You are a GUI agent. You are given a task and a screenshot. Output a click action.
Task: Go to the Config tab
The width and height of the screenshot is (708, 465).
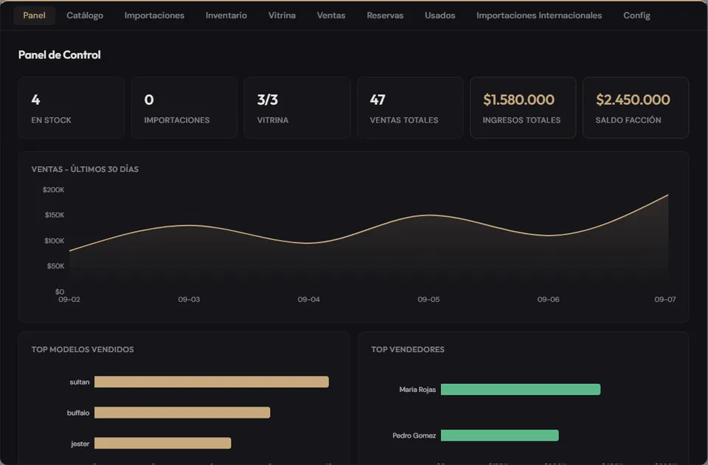coord(636,15)
